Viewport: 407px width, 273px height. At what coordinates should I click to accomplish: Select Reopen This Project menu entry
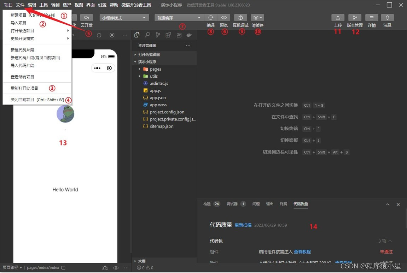[37, 88]
